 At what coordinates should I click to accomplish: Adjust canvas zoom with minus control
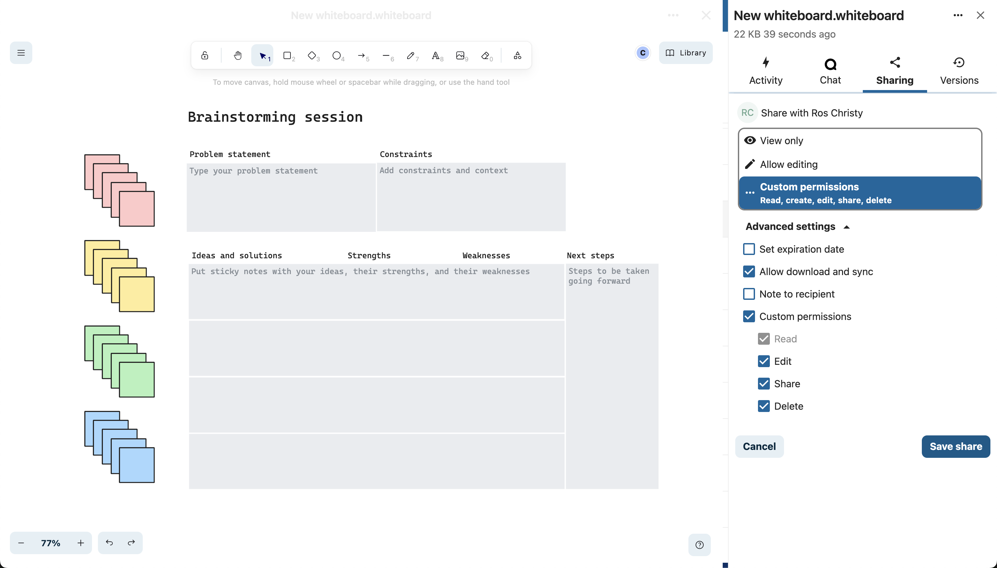pyautogui.click(x=20, y=543)
